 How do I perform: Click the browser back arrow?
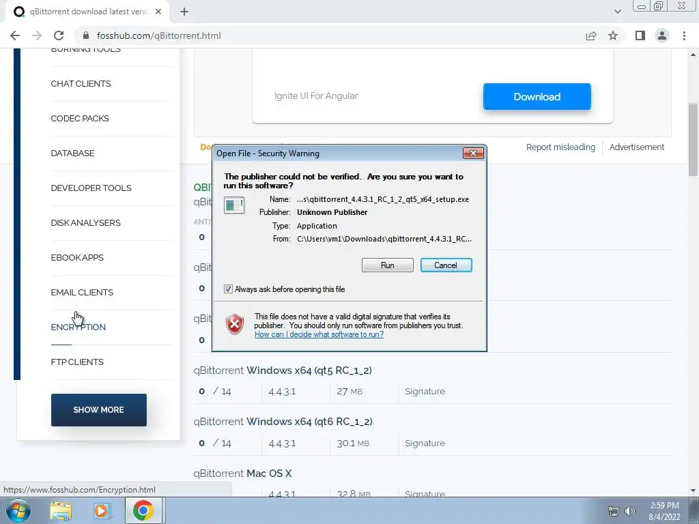(x=15, y=35)
